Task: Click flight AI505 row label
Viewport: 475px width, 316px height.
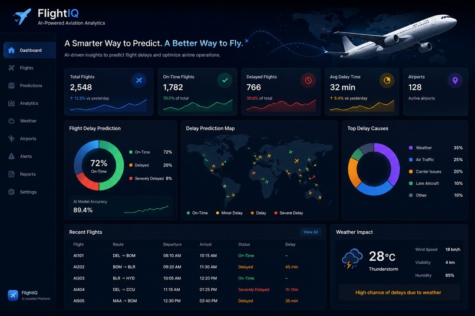Action: tap(79, 301)
